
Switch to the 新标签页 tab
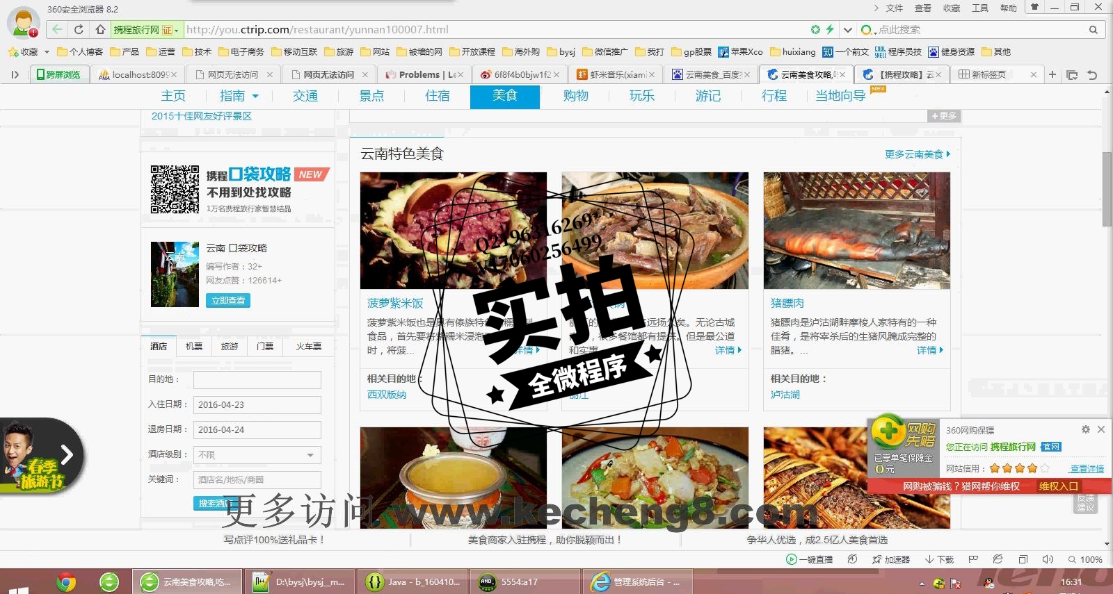click(988, 74)
